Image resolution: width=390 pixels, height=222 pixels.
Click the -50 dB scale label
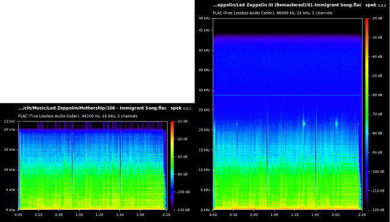coord(377,76)
